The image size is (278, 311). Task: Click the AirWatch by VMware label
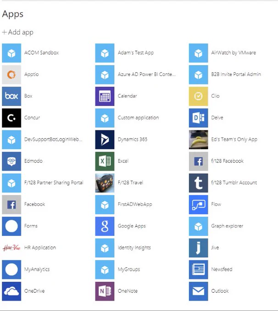coord(234,53)
